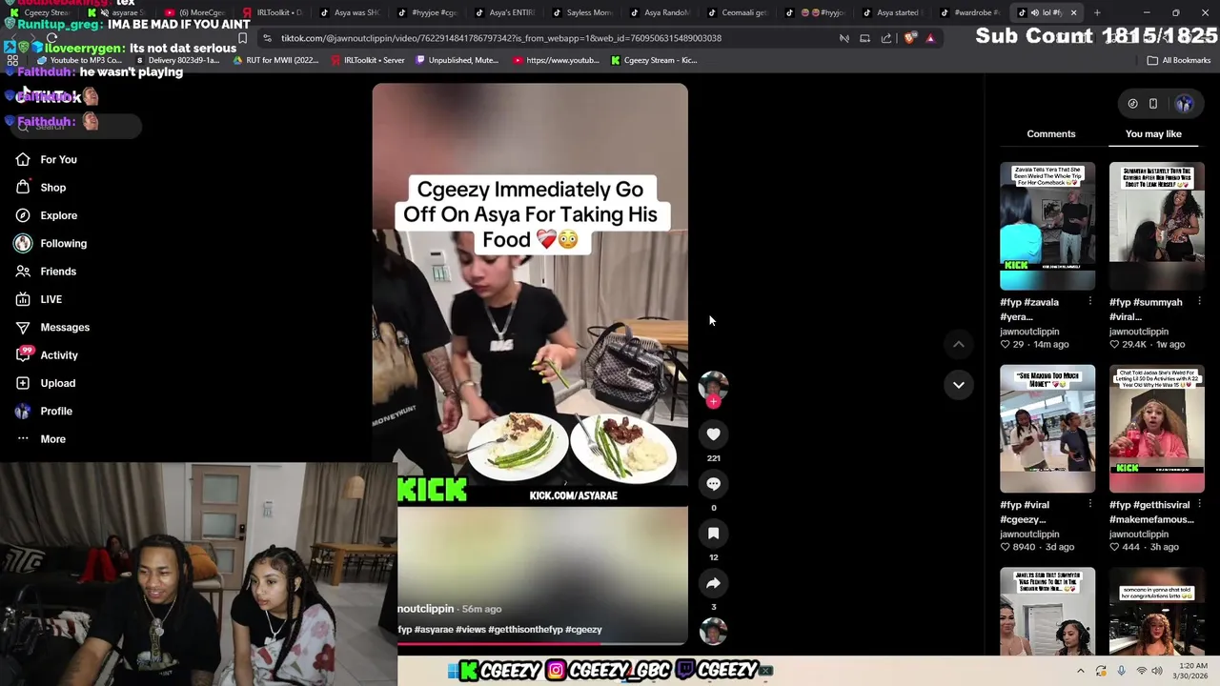Open the IRLToolkit Server bookmark
The image size is (1220, 686).
point(367,60)
